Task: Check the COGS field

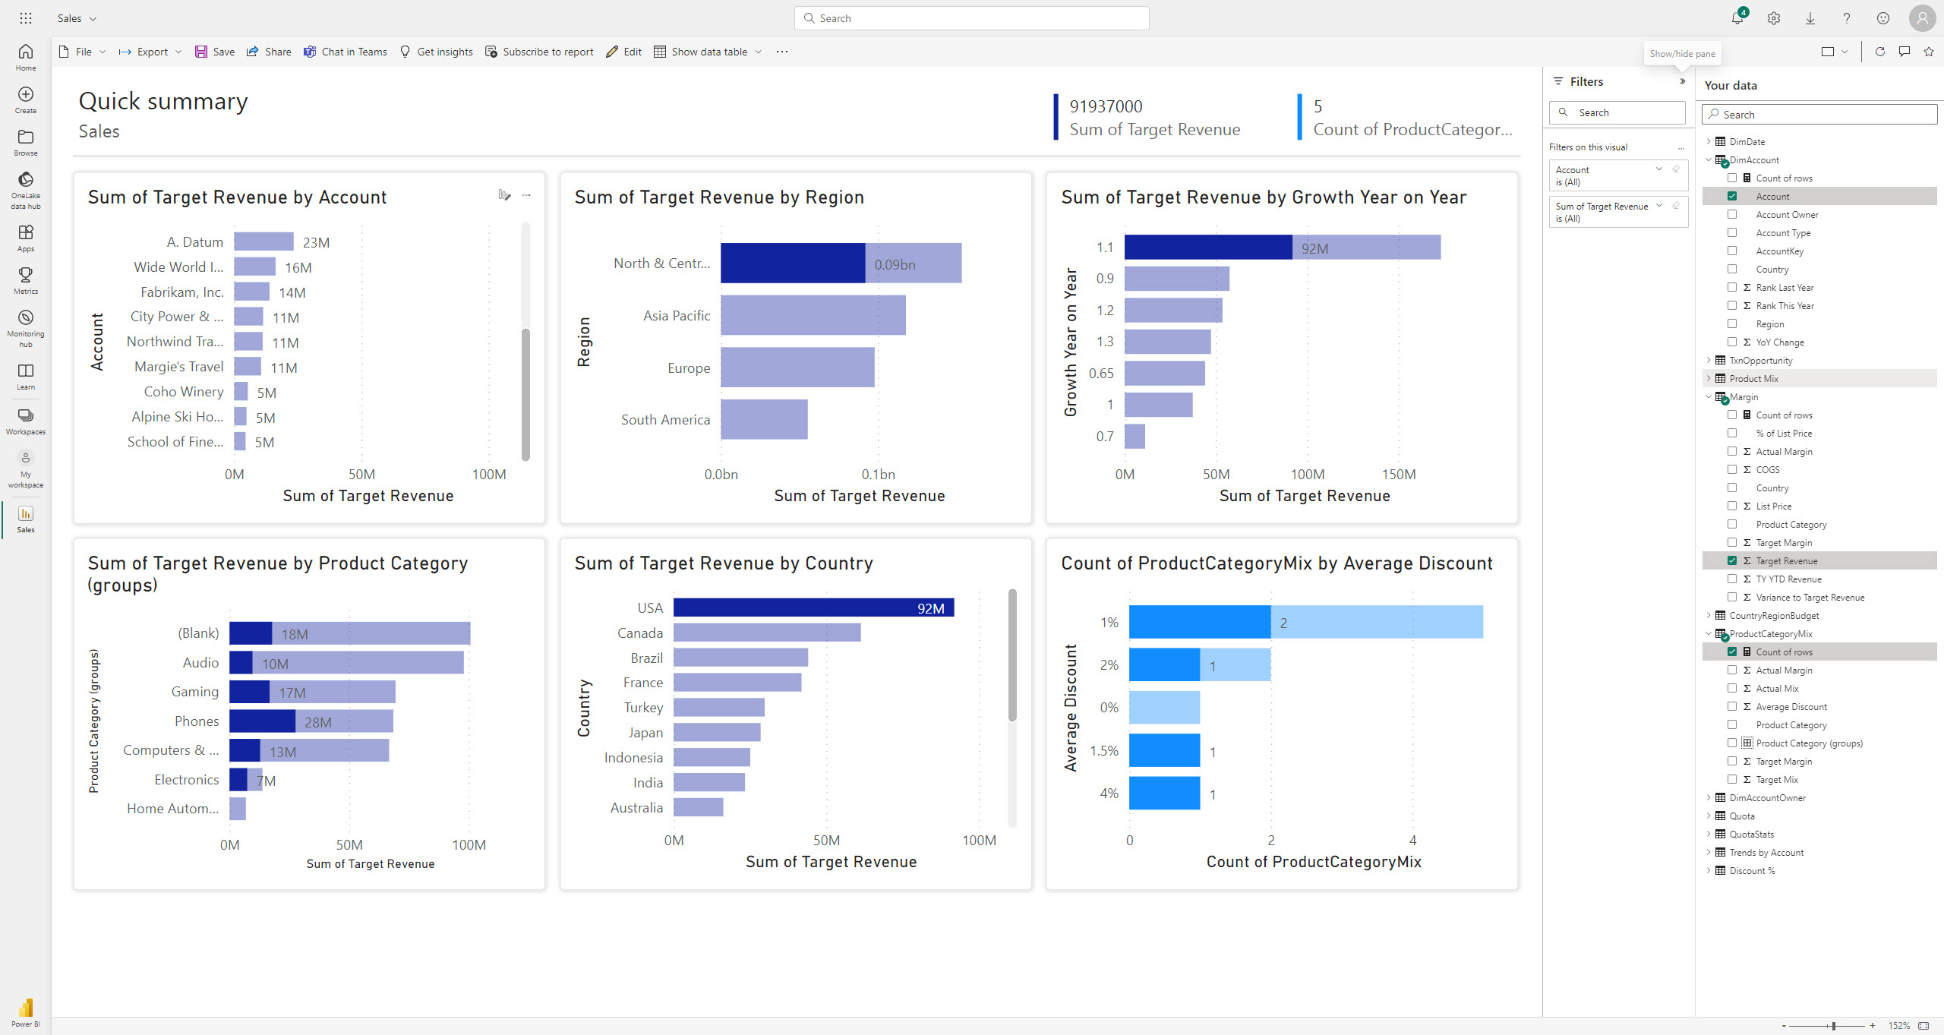Action: pos(1732,469)
